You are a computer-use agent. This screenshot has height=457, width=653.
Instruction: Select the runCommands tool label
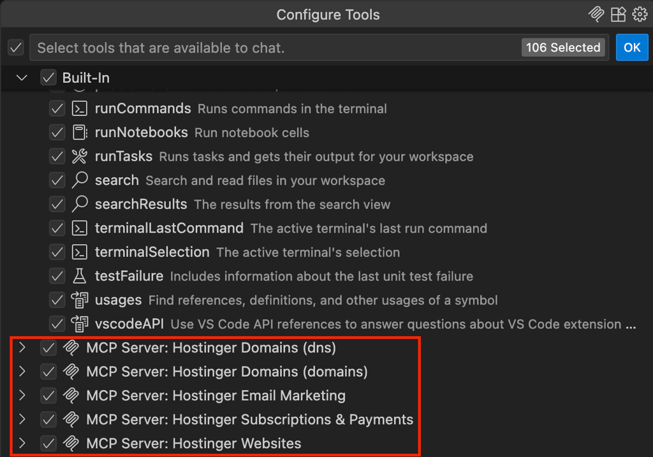(143, 108)
